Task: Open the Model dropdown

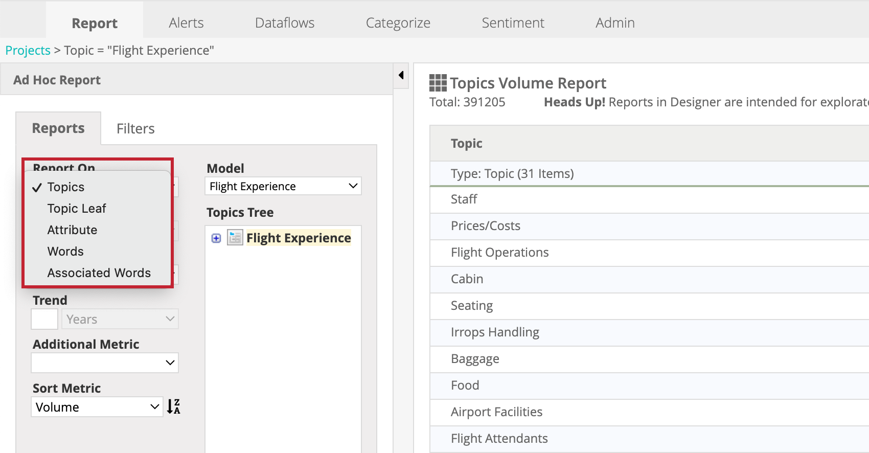Action: (283, 186)
